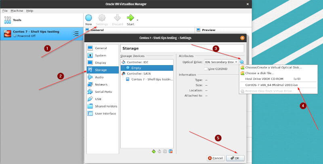Select the Centos 7 - Shell tips testing VM
The width and height of the screenshot is (323, 164).
tap(42, 34)
